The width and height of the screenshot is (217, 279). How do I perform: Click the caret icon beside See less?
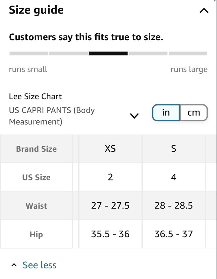(x=14, y=264)
